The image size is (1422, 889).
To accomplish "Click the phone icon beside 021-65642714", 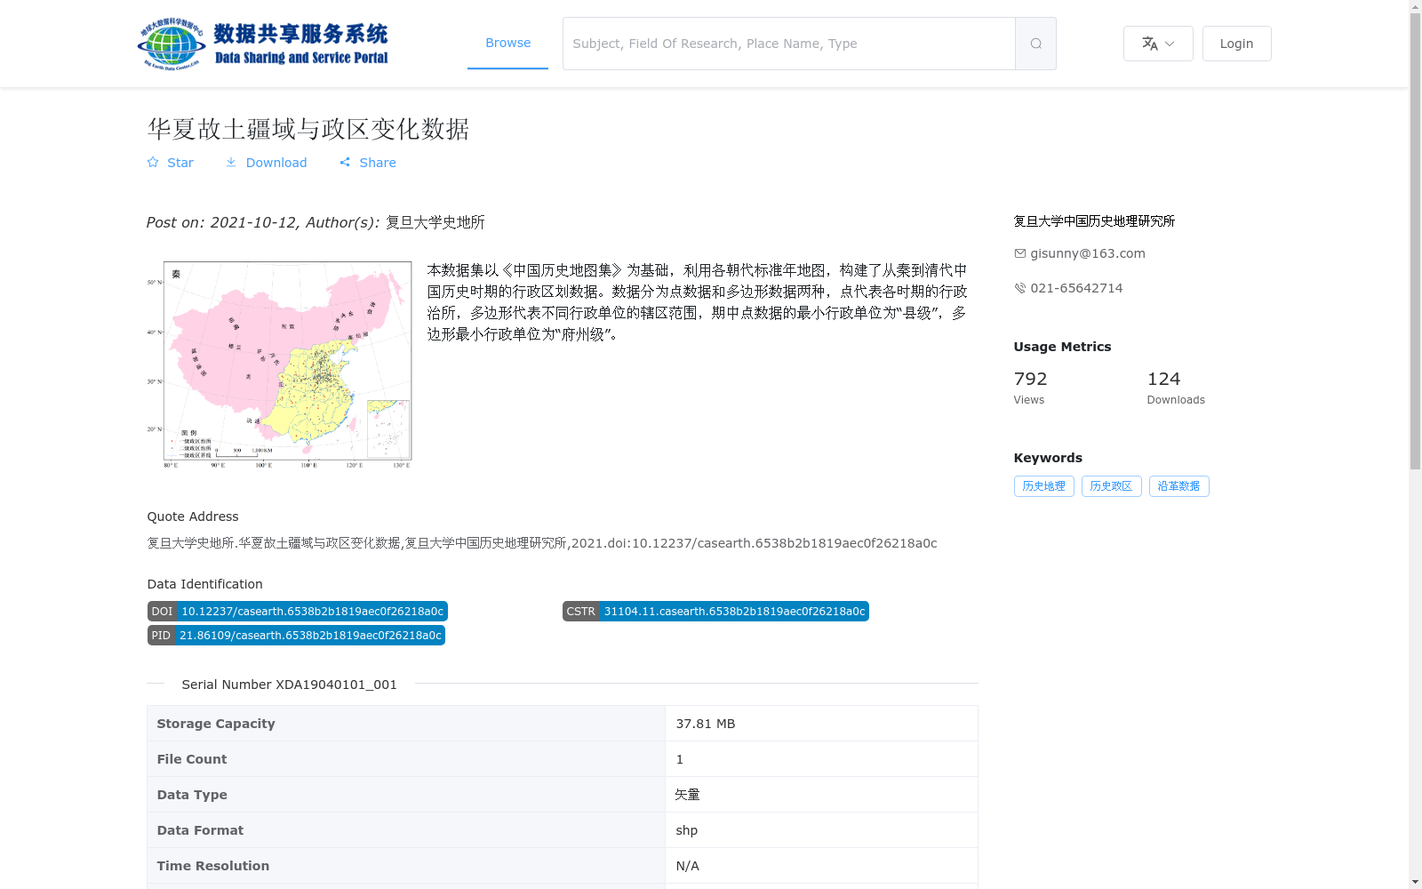I will point(1019,287).
